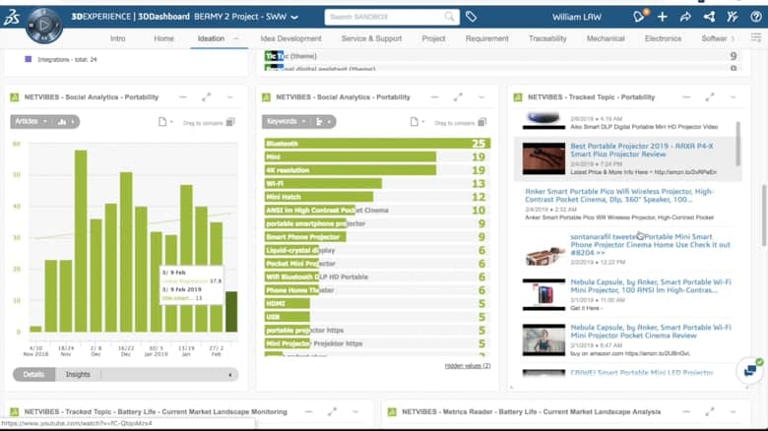768x431 pixels.
Task: Click the Bluetooth keyword bar
Action: (377, 144)
